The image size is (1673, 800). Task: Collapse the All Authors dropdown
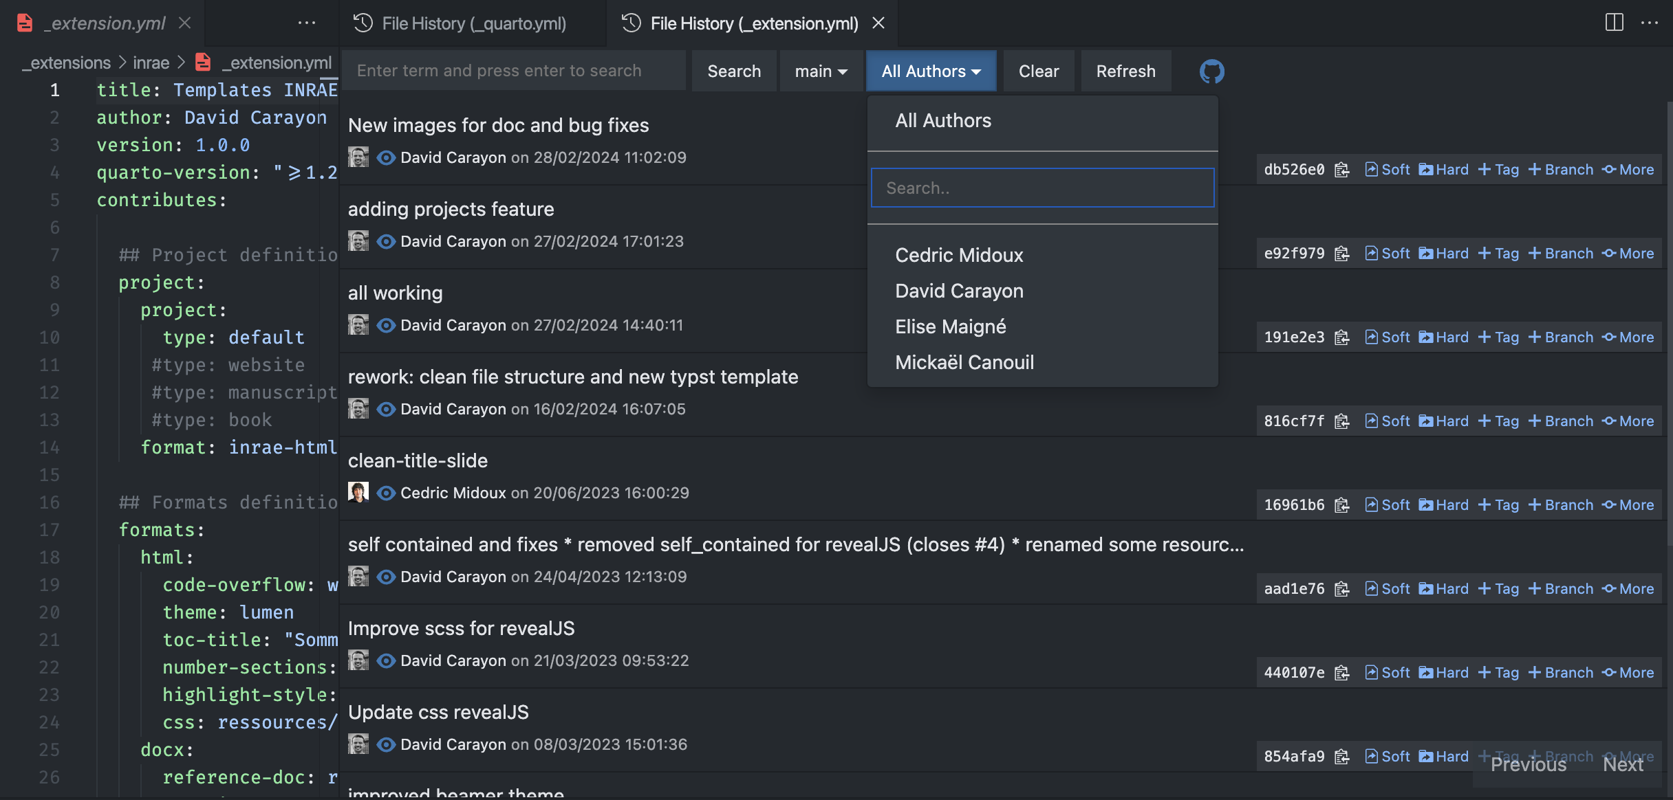click(x=931, y=71)
